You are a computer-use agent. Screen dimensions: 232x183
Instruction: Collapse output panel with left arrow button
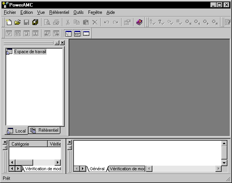[70, 148]
